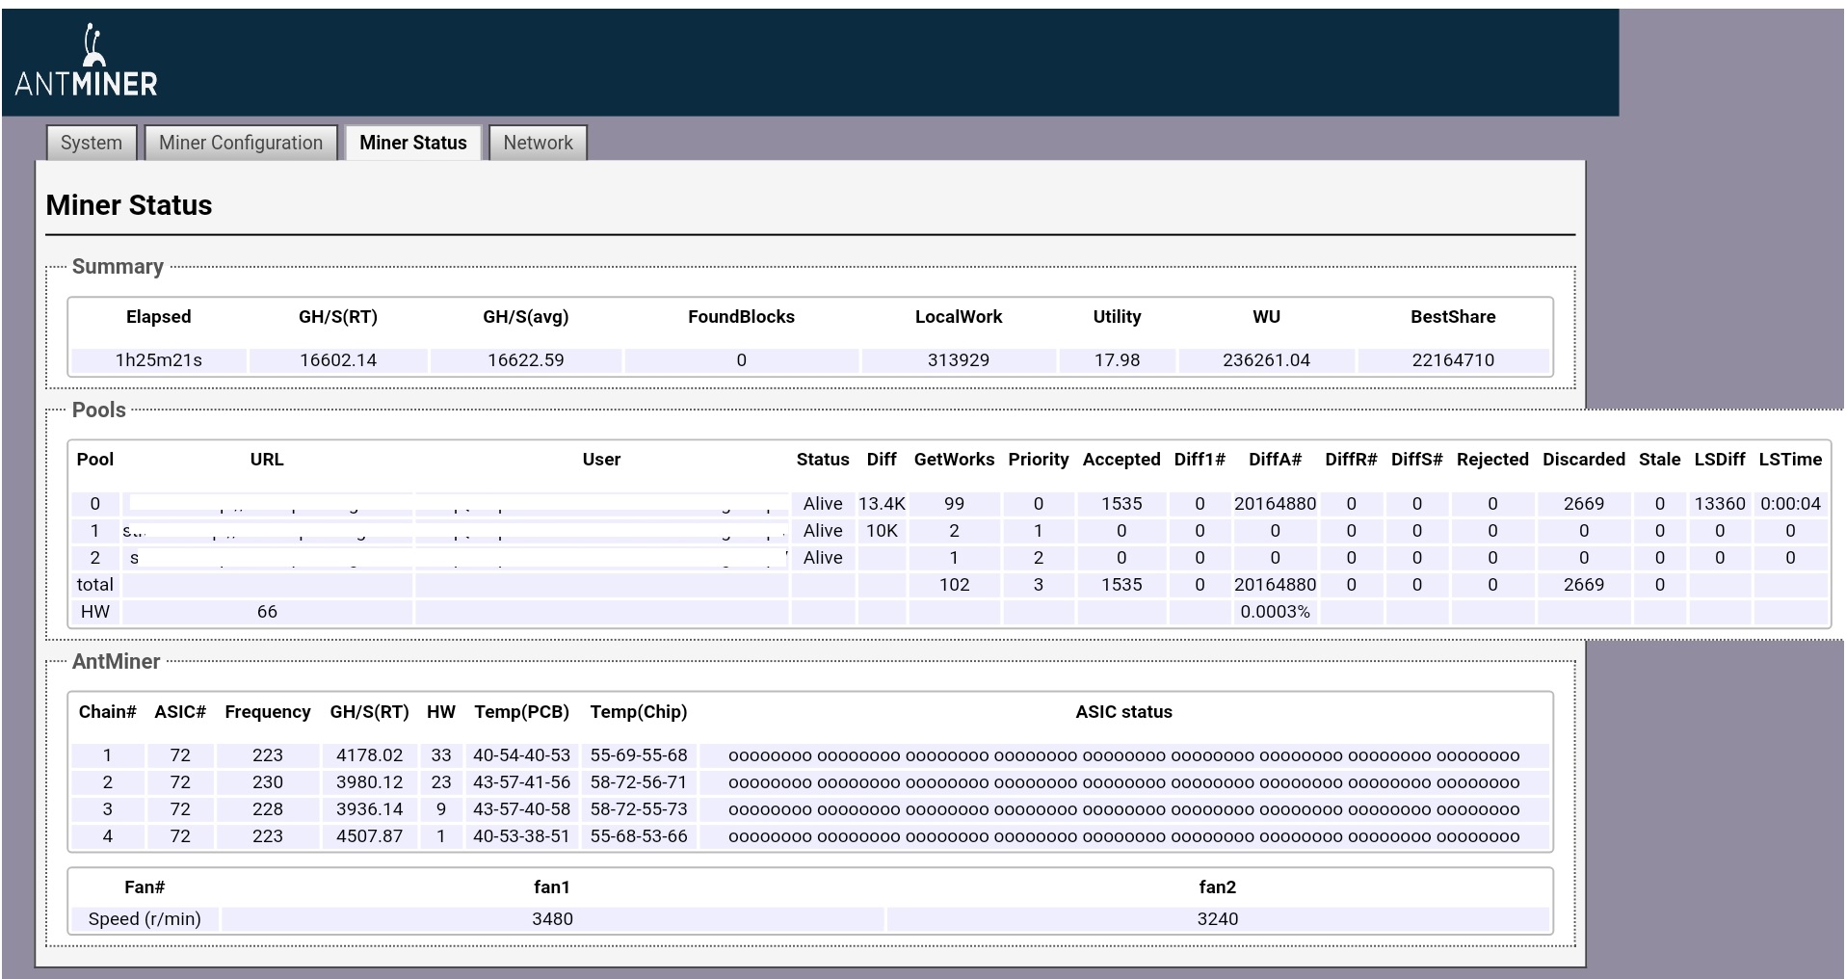Open the Network tab

[538, 143]
